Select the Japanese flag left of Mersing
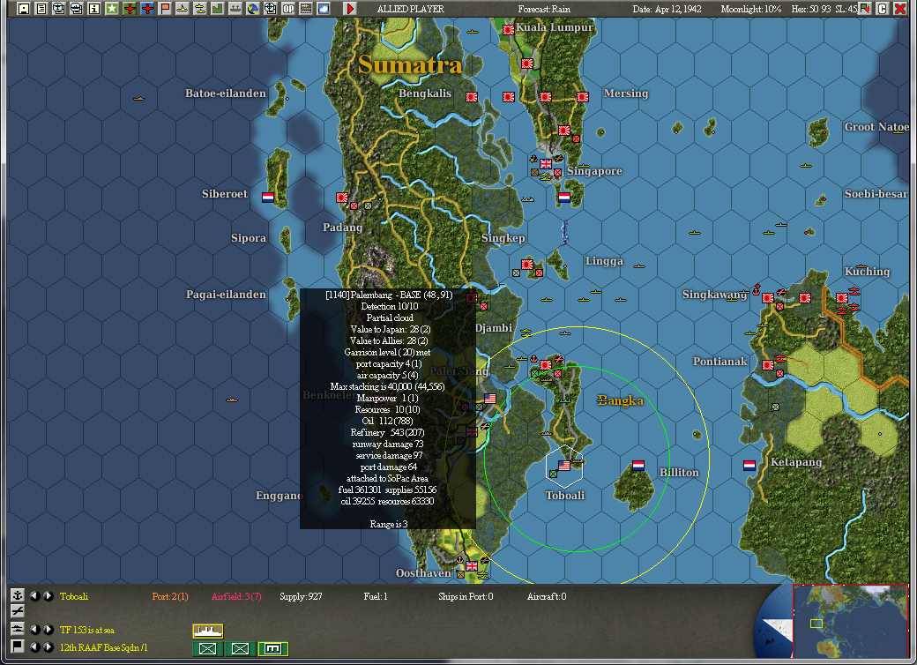The width and height of the screenshot is (917, 665). (x=583, y=96)
